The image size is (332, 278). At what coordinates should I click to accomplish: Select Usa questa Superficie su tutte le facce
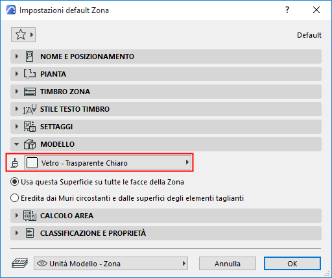click(x=97, y=182)
